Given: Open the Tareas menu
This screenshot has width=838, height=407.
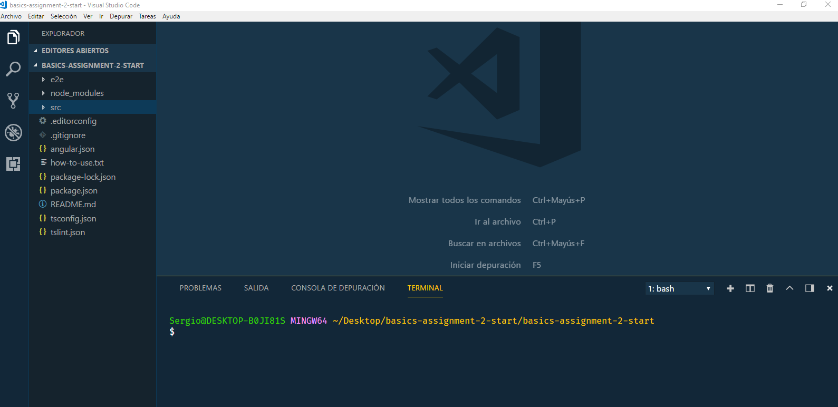Looking at the screenshot, I should pyautogui.click(x=147, y=16).
